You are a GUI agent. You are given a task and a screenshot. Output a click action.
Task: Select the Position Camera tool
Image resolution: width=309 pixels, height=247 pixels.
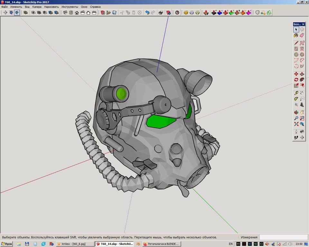point(296,132)
